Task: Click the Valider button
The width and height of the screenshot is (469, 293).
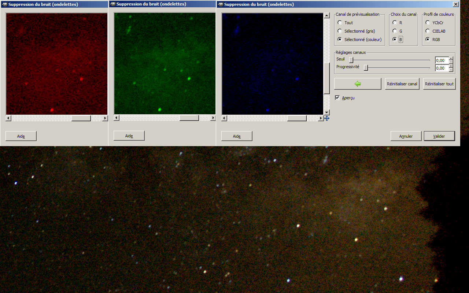Action: [x=439, y=136]
